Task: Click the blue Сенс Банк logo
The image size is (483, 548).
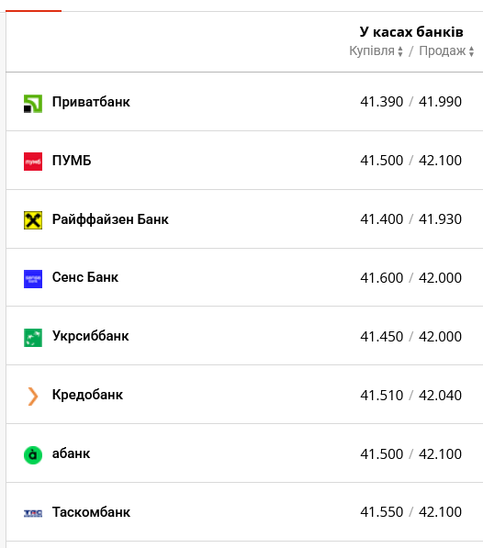Action: tap(33, 279)
